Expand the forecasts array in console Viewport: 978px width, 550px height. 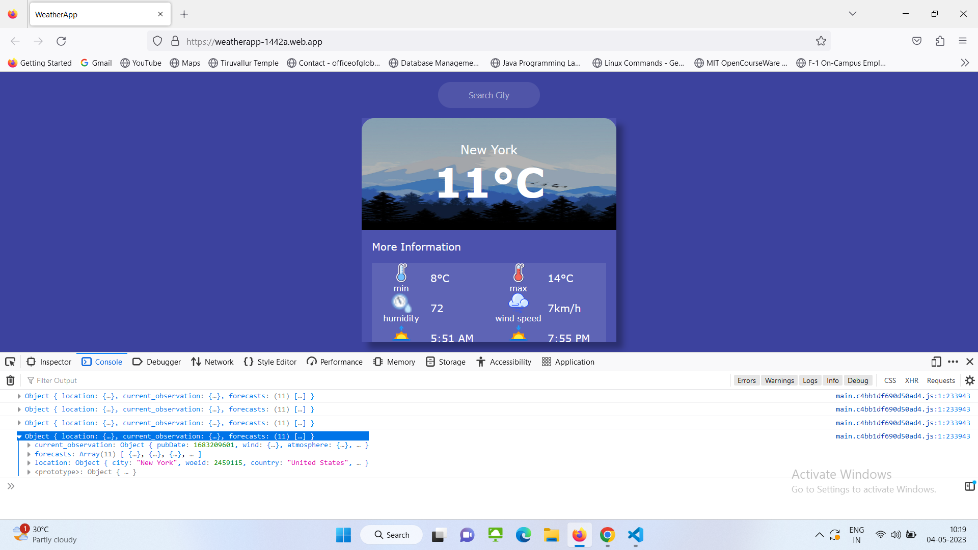[x=29, y=454]
